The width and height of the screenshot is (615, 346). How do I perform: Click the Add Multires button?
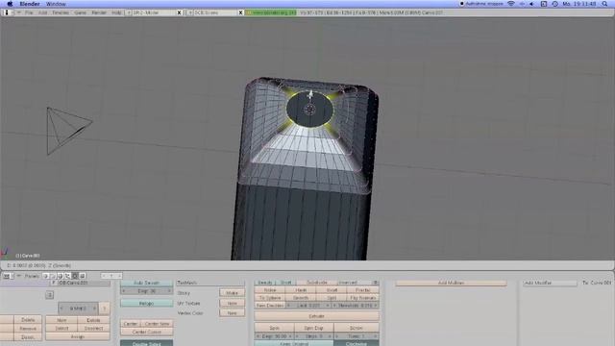451,283
